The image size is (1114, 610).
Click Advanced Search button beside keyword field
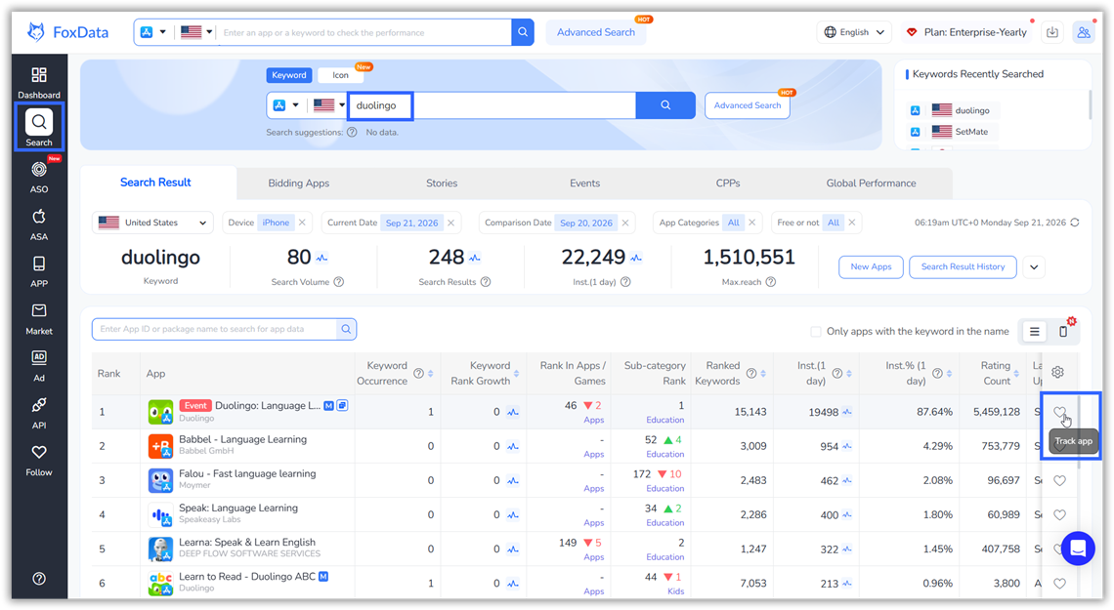[x=748, y=105]
